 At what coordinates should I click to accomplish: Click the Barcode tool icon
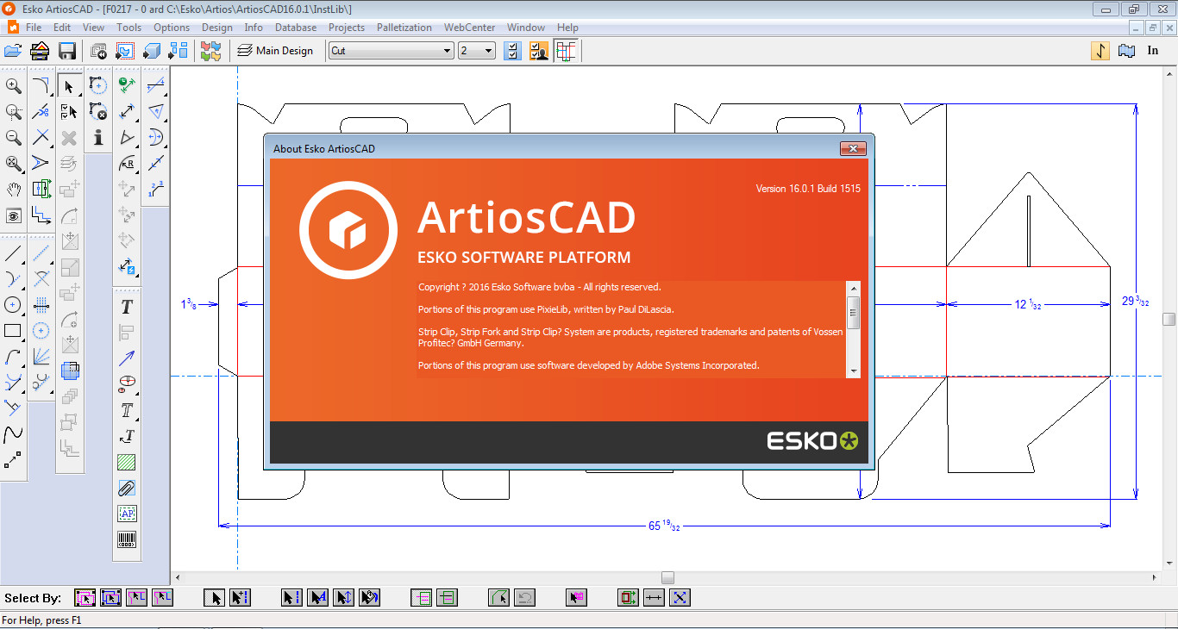coord(127,540)
